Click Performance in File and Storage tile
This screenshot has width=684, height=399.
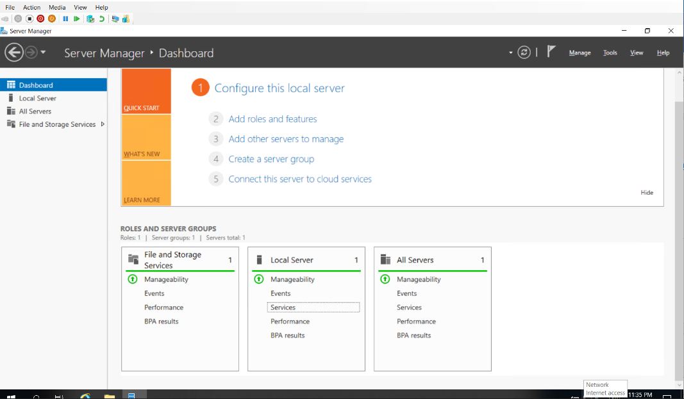[x=163, y=307]
